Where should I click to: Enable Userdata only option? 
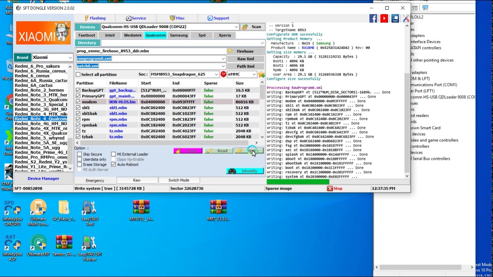click(x=79, y=159)
